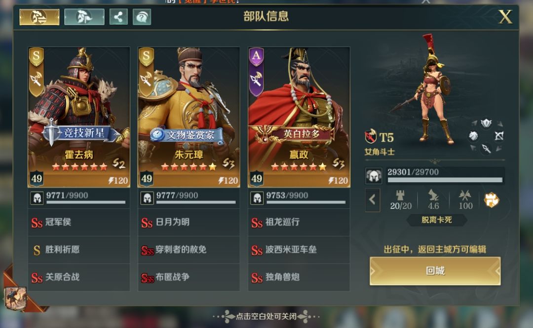Tap the shield icon on unit wheel
The image size is (533, 328).
click(x=486, y=123)
